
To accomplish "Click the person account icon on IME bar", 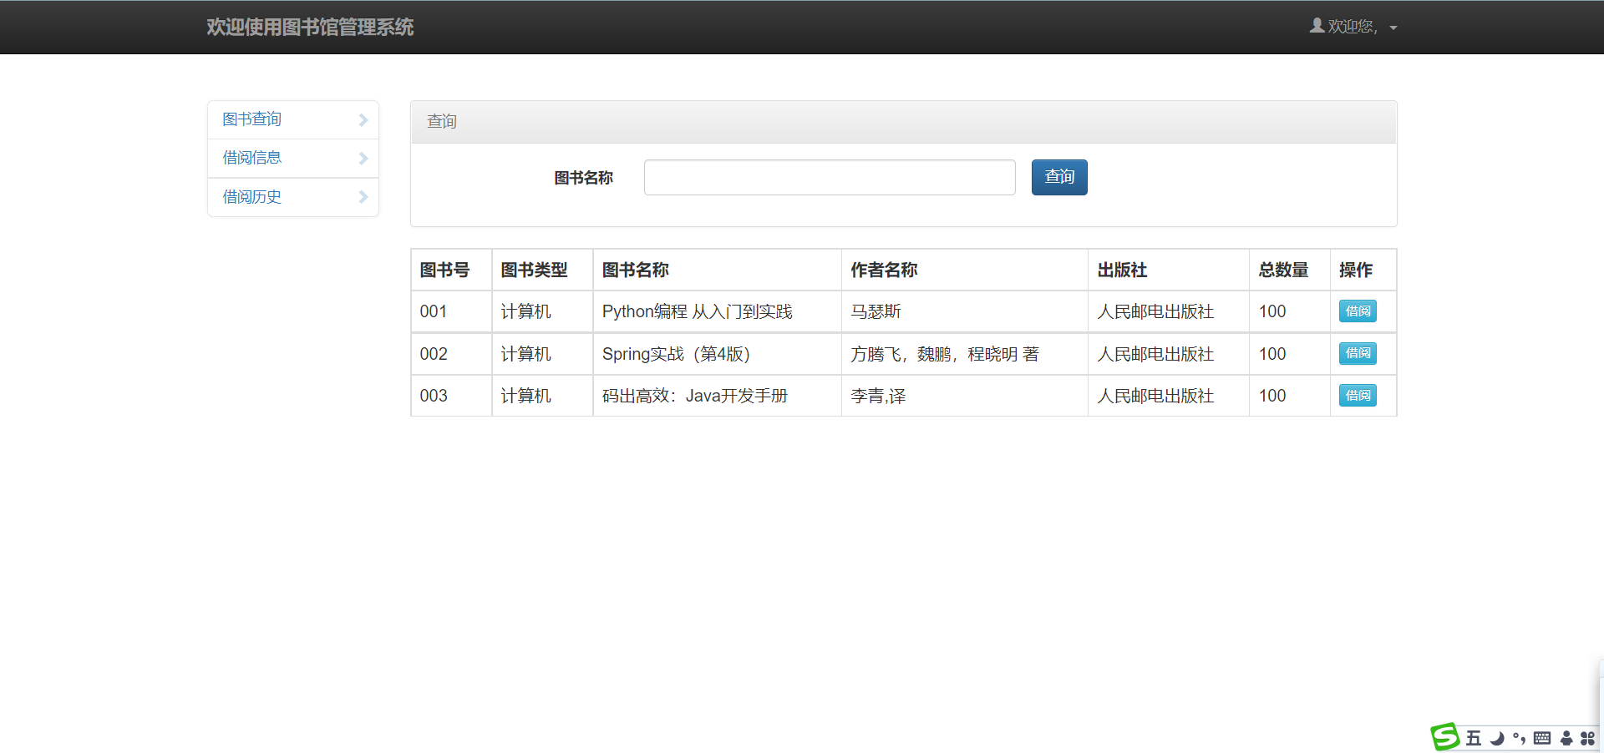I will (x=1566, y=738).
